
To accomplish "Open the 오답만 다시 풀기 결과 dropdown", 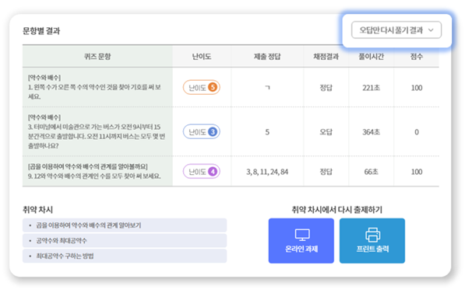I will tap(396, 30).
